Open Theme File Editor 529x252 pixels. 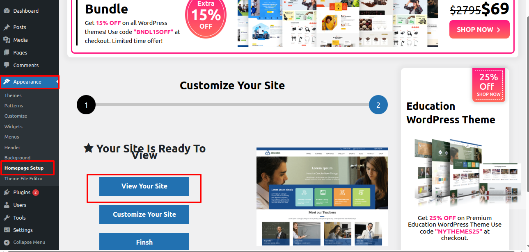pos(23,179)
